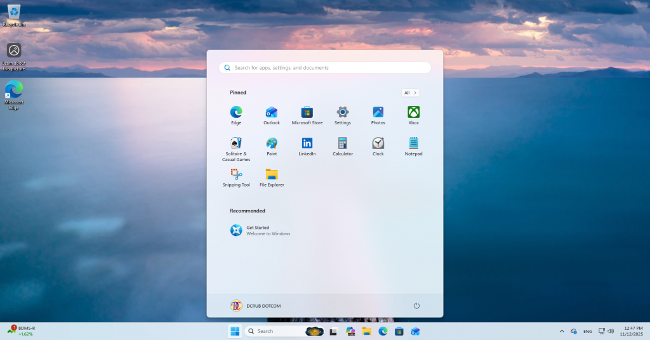The width and height of the screenshot is (650, 340).
Task: Launch Snipping Tool
Action: [x=236, y=178]
